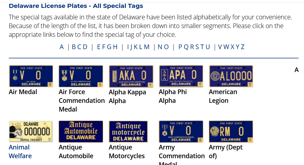Jump to the A section link
The width and height of the screenshot is (304, 165).
[x=62, y=47]
